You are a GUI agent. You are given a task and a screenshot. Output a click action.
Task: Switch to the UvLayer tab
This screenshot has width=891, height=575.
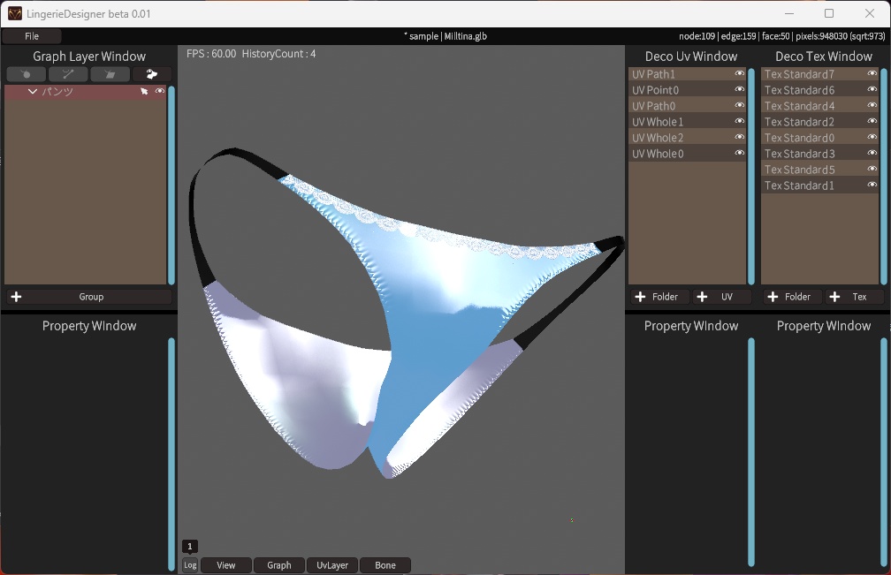[331, 564]
